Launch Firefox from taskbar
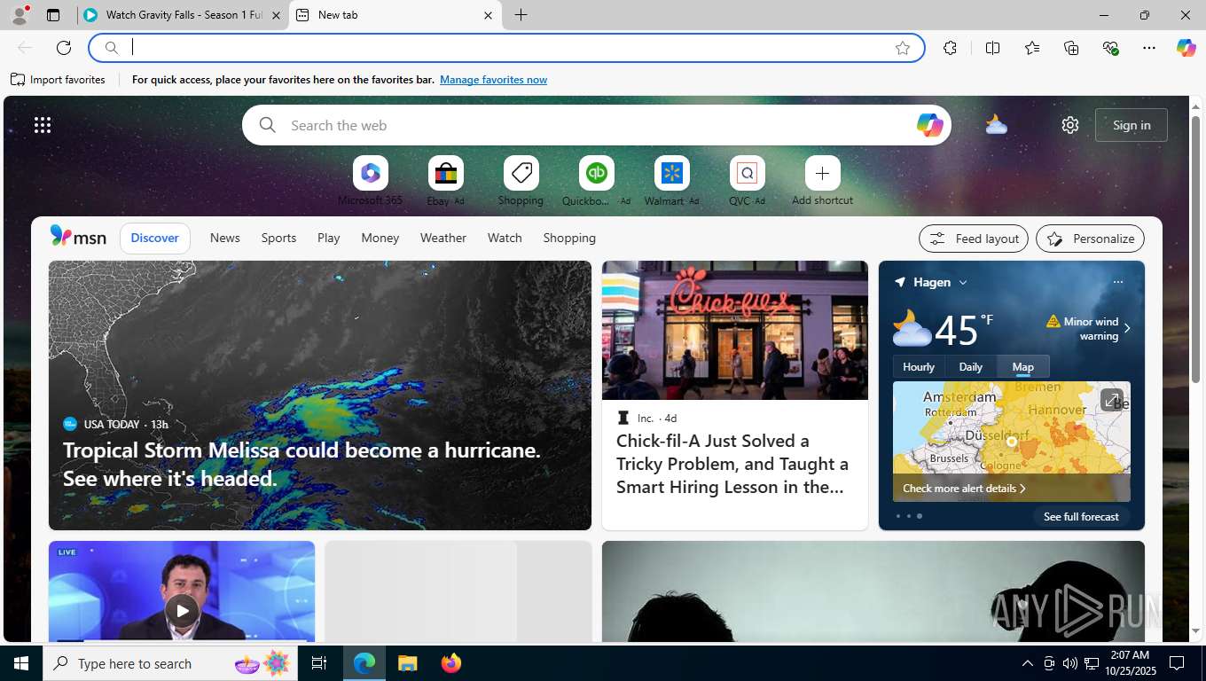Viewport: 1206px width, 681px height. pyautogui.click(x=451, y=663)
